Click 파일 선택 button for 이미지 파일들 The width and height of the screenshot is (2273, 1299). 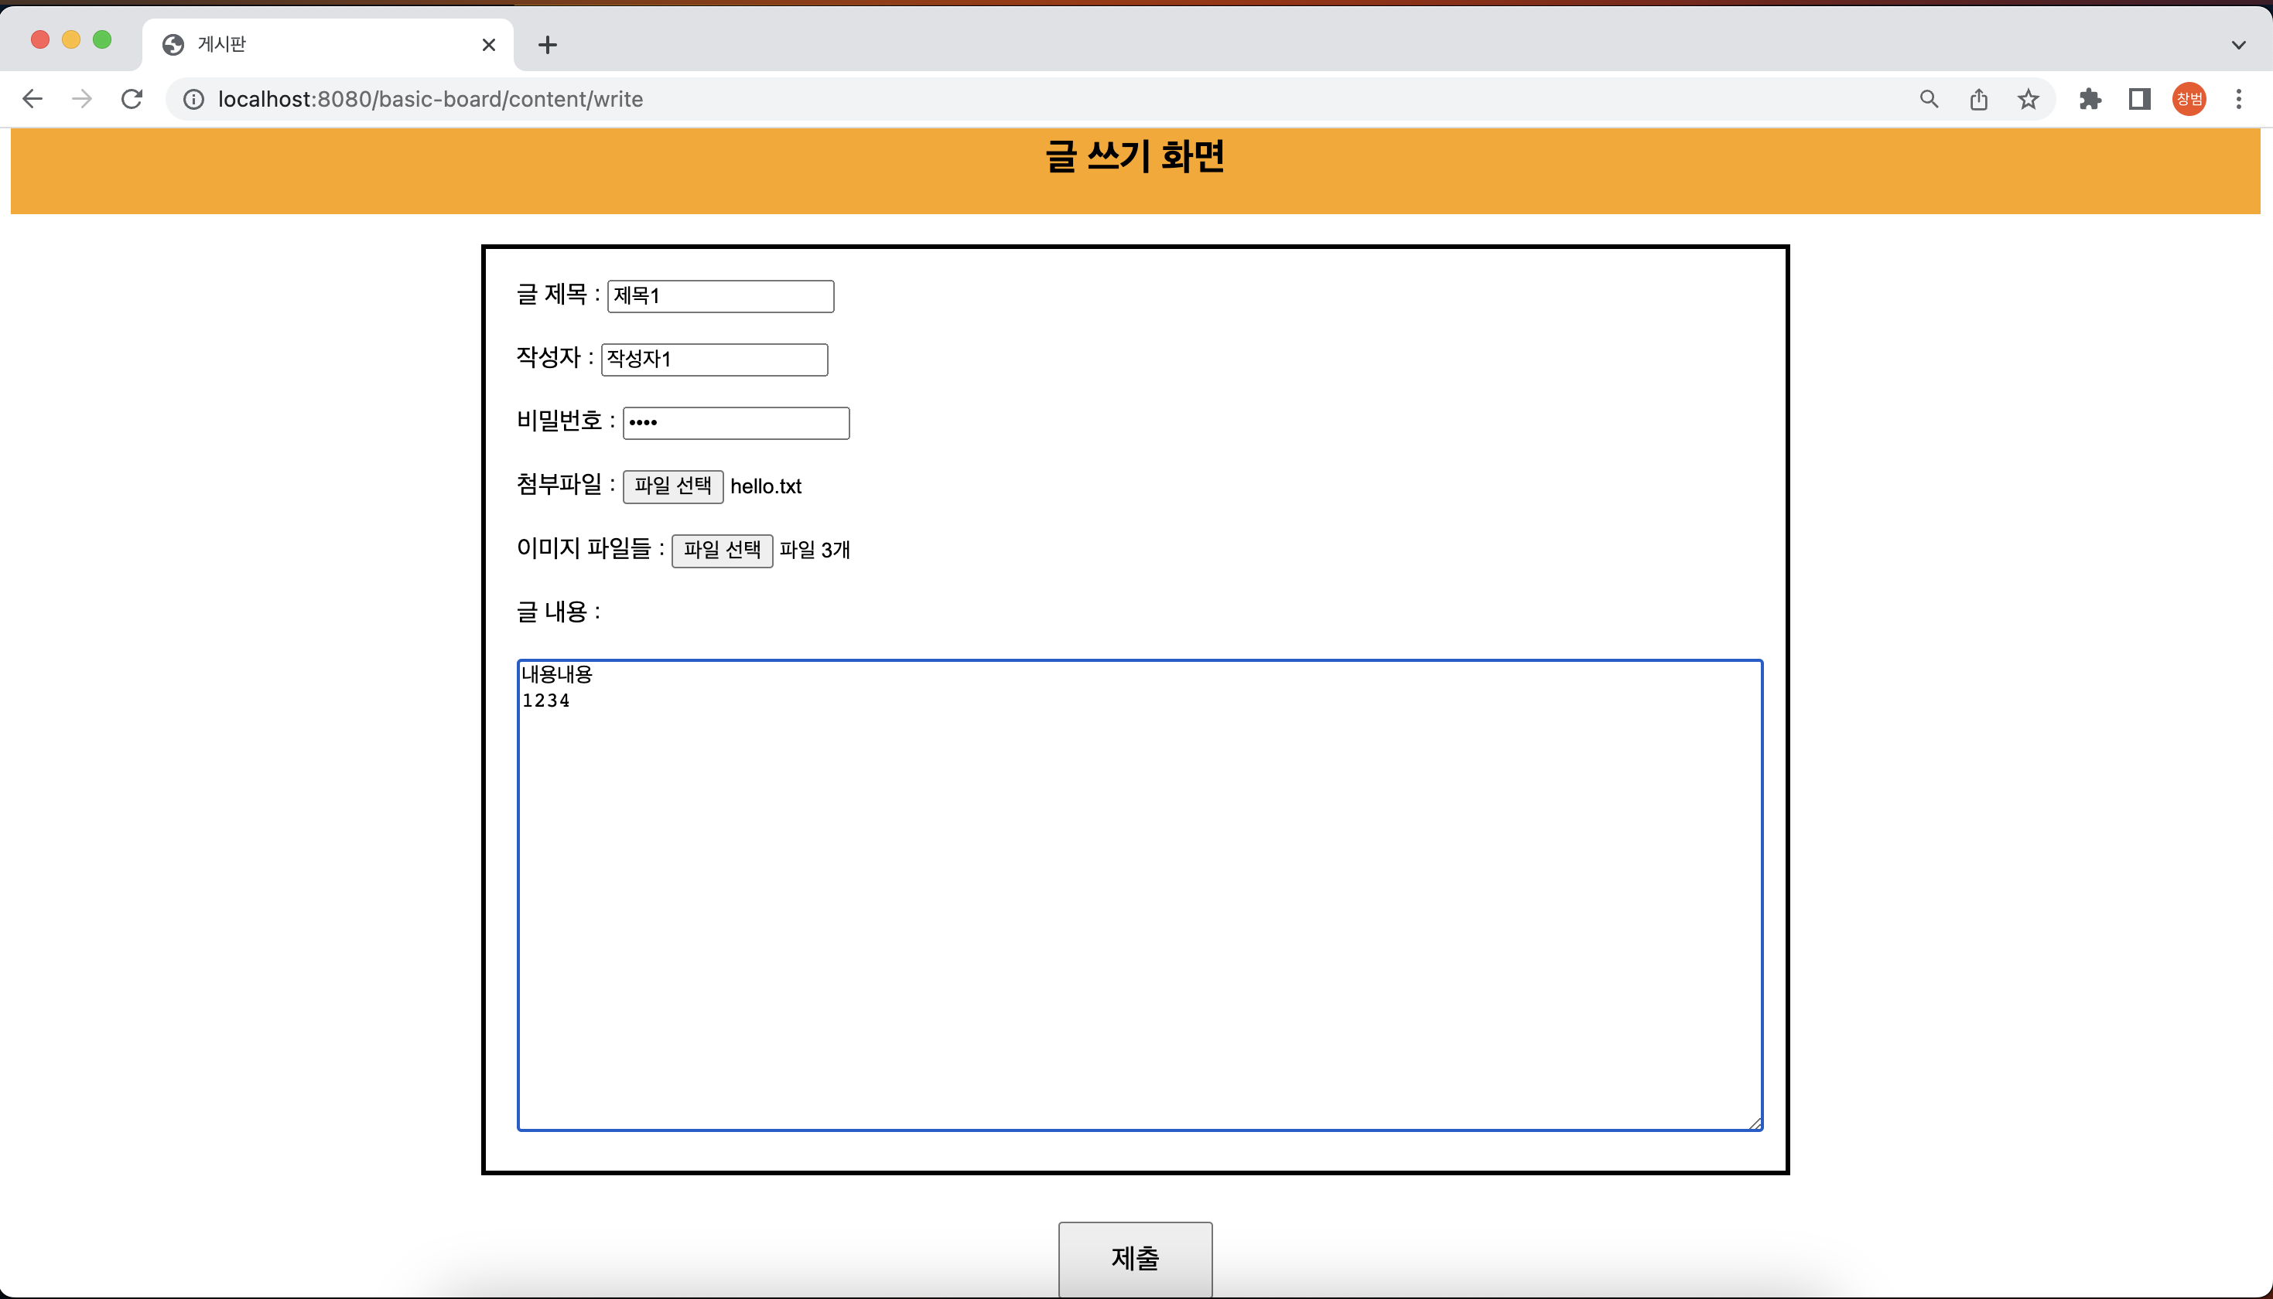pyautogui.click(x=722, y=550)
